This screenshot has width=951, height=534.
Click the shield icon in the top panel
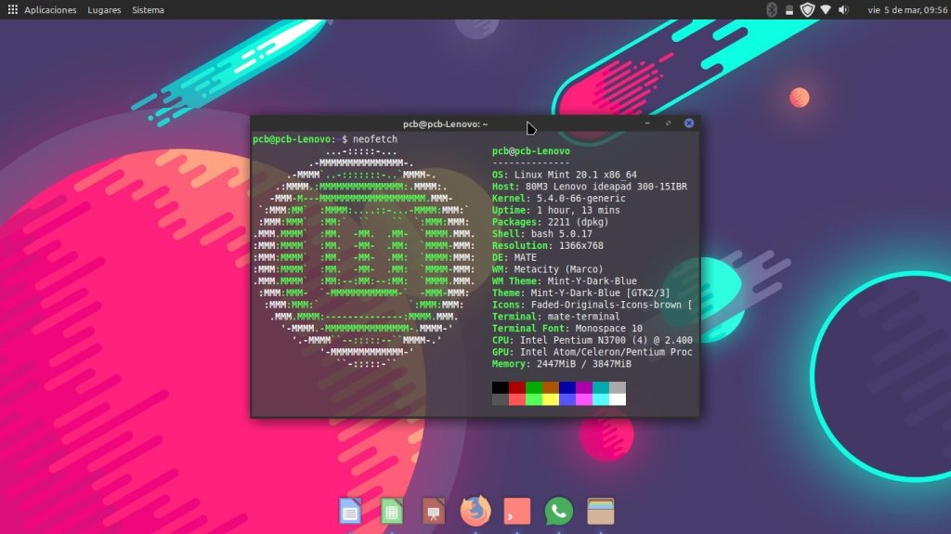click(806, 9)
